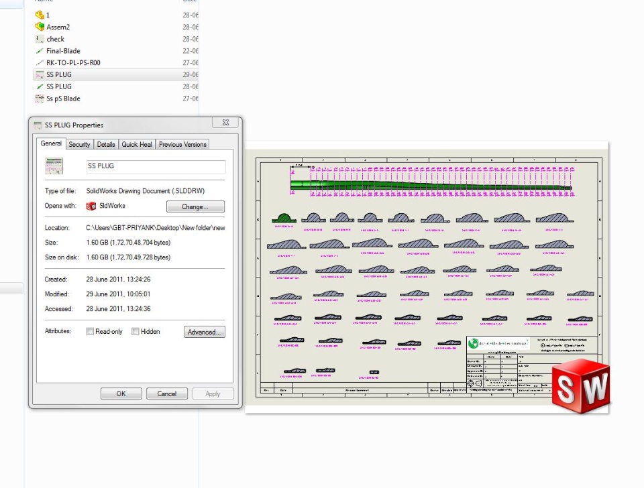Open the Previous Versions tab

coord(182,145)
